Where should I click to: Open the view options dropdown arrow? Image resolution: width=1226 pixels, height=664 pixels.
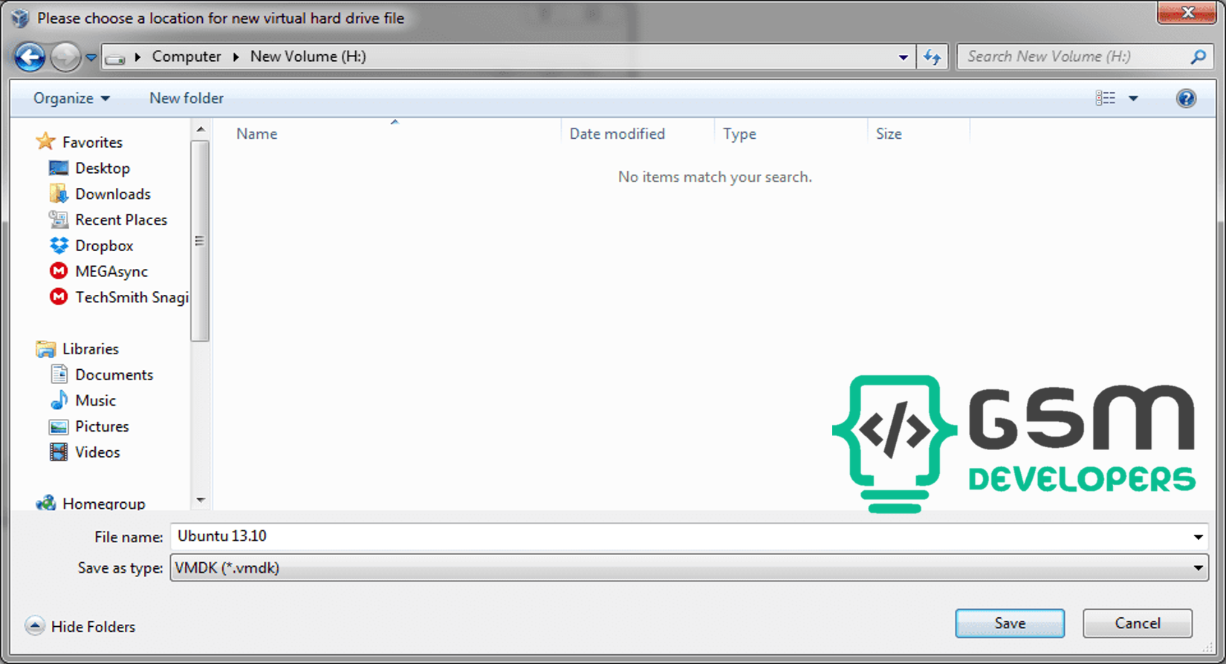[1133, 98]
